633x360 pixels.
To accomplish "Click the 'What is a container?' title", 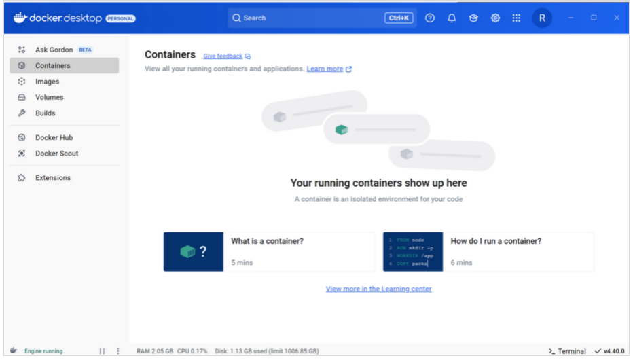I will 267,241.
